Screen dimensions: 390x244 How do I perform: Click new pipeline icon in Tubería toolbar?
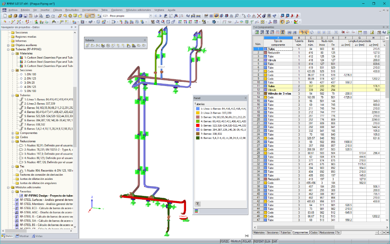[87, 45]
